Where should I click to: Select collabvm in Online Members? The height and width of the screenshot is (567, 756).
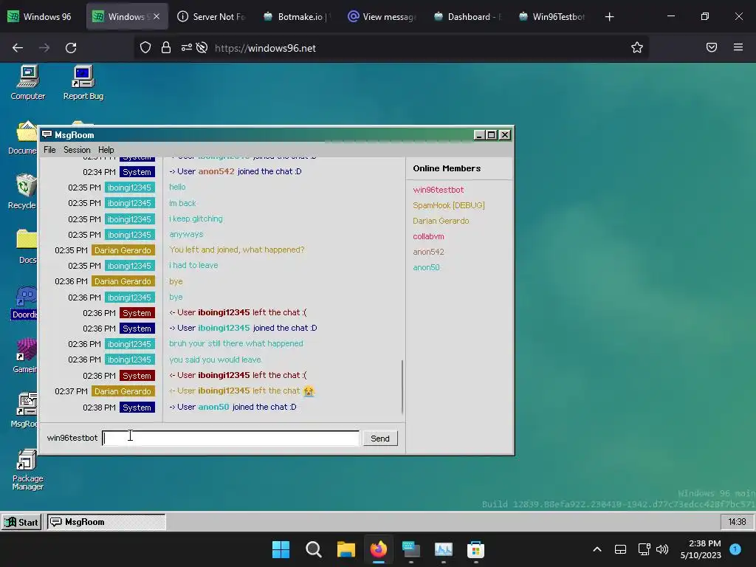click(x=428, y=236)
